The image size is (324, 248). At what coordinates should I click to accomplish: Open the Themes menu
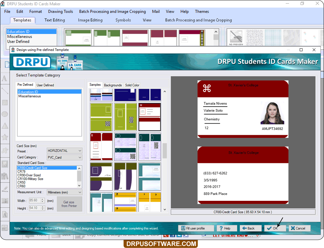tap(202, 12)
